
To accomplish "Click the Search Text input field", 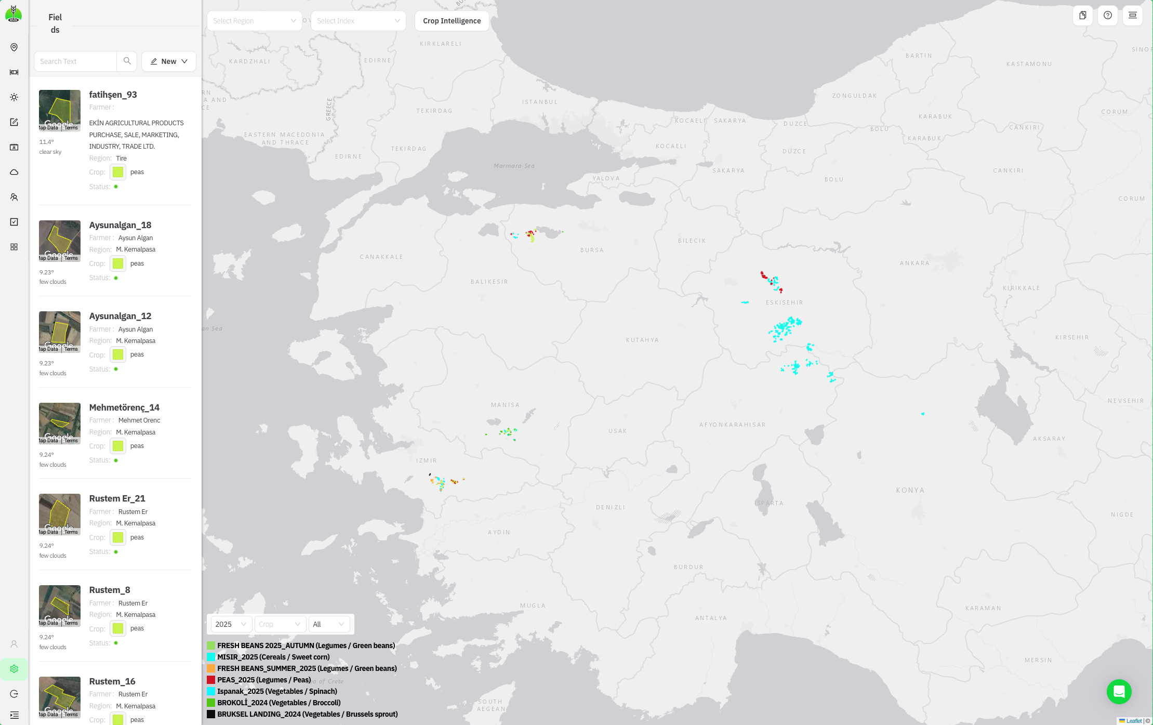I will point(76,61).
